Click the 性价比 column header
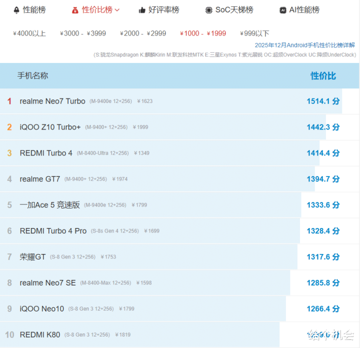Viewport: 360px width, 348px height. point(323,76)
